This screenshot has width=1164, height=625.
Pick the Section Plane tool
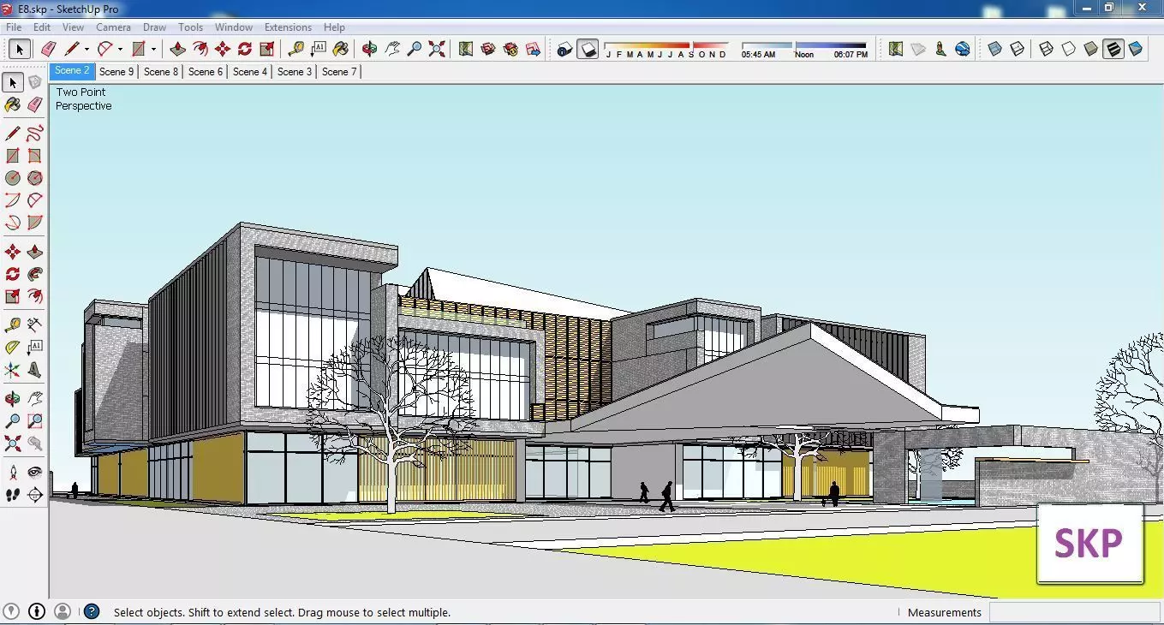click(x=34, y=495)
